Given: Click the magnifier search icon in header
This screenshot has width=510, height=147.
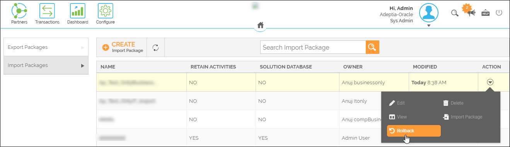Looking at the screenshot, I should coord(455,13).
